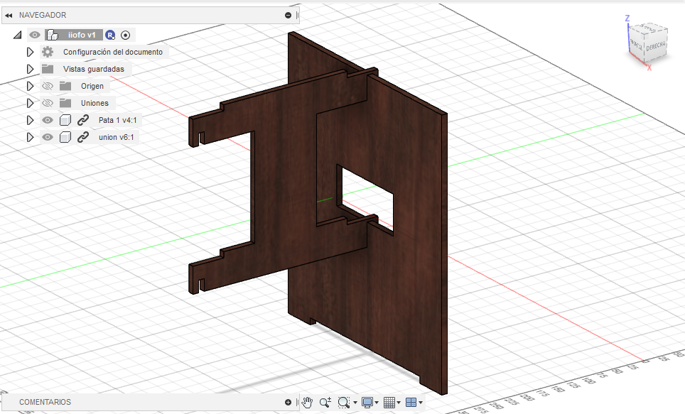Click the assembly icon beside iiofo v1
This screenshot has height=414, width=685.
coord(53,35)
